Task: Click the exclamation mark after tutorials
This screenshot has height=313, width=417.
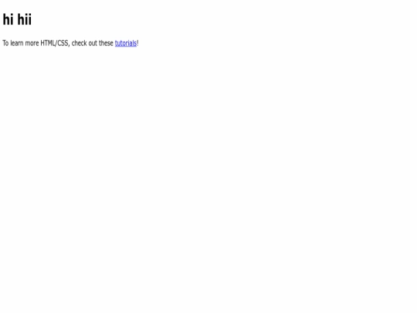Action: [x=137, y=43]
